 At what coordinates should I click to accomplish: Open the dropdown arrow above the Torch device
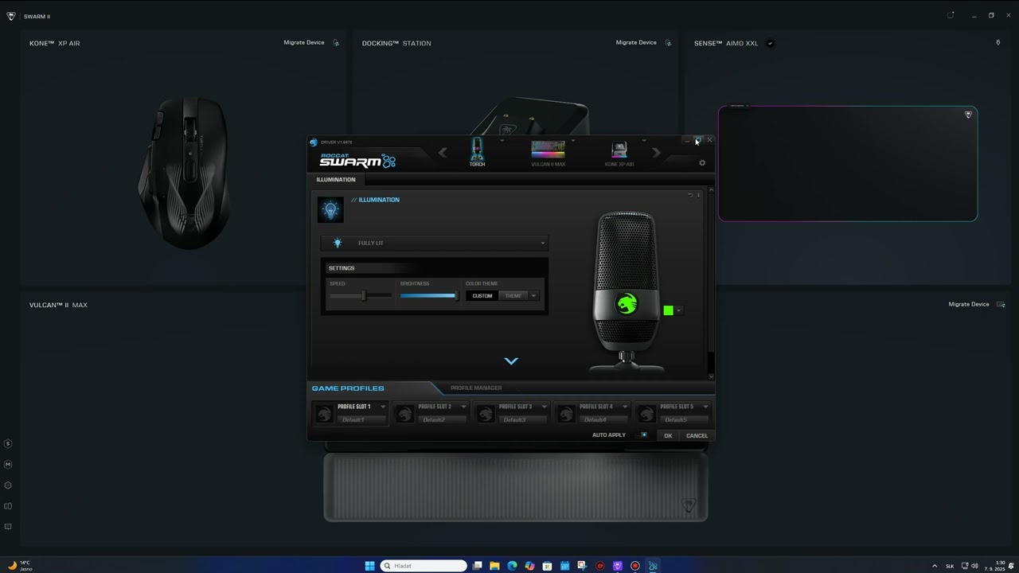[502, 141]
